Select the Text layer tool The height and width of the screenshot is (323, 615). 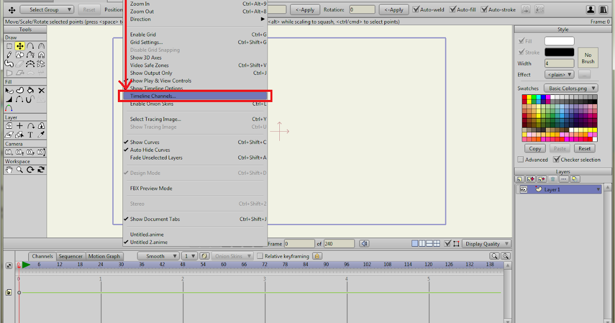31,135
